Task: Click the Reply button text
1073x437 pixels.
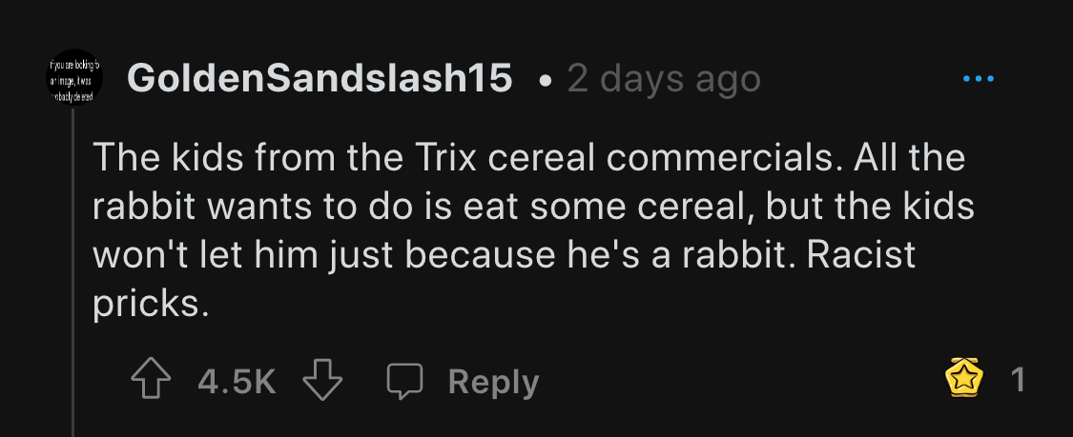Action: click(493, 382)
